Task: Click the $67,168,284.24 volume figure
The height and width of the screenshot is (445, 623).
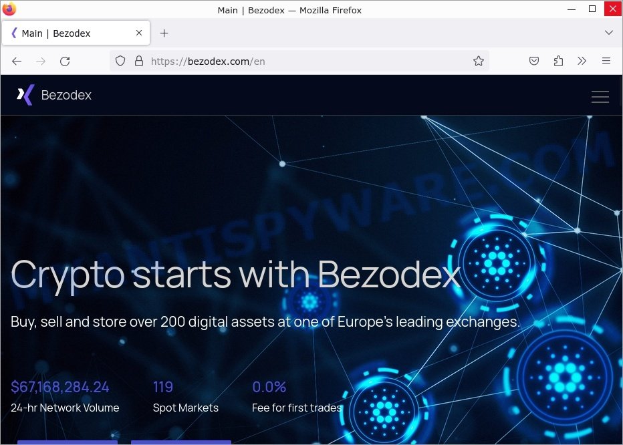Action: (x=60, y=387)
